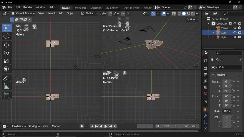Click the current frame field
Image resolution: width=244 pixels, height=137 pixels.
pos(145,126)
